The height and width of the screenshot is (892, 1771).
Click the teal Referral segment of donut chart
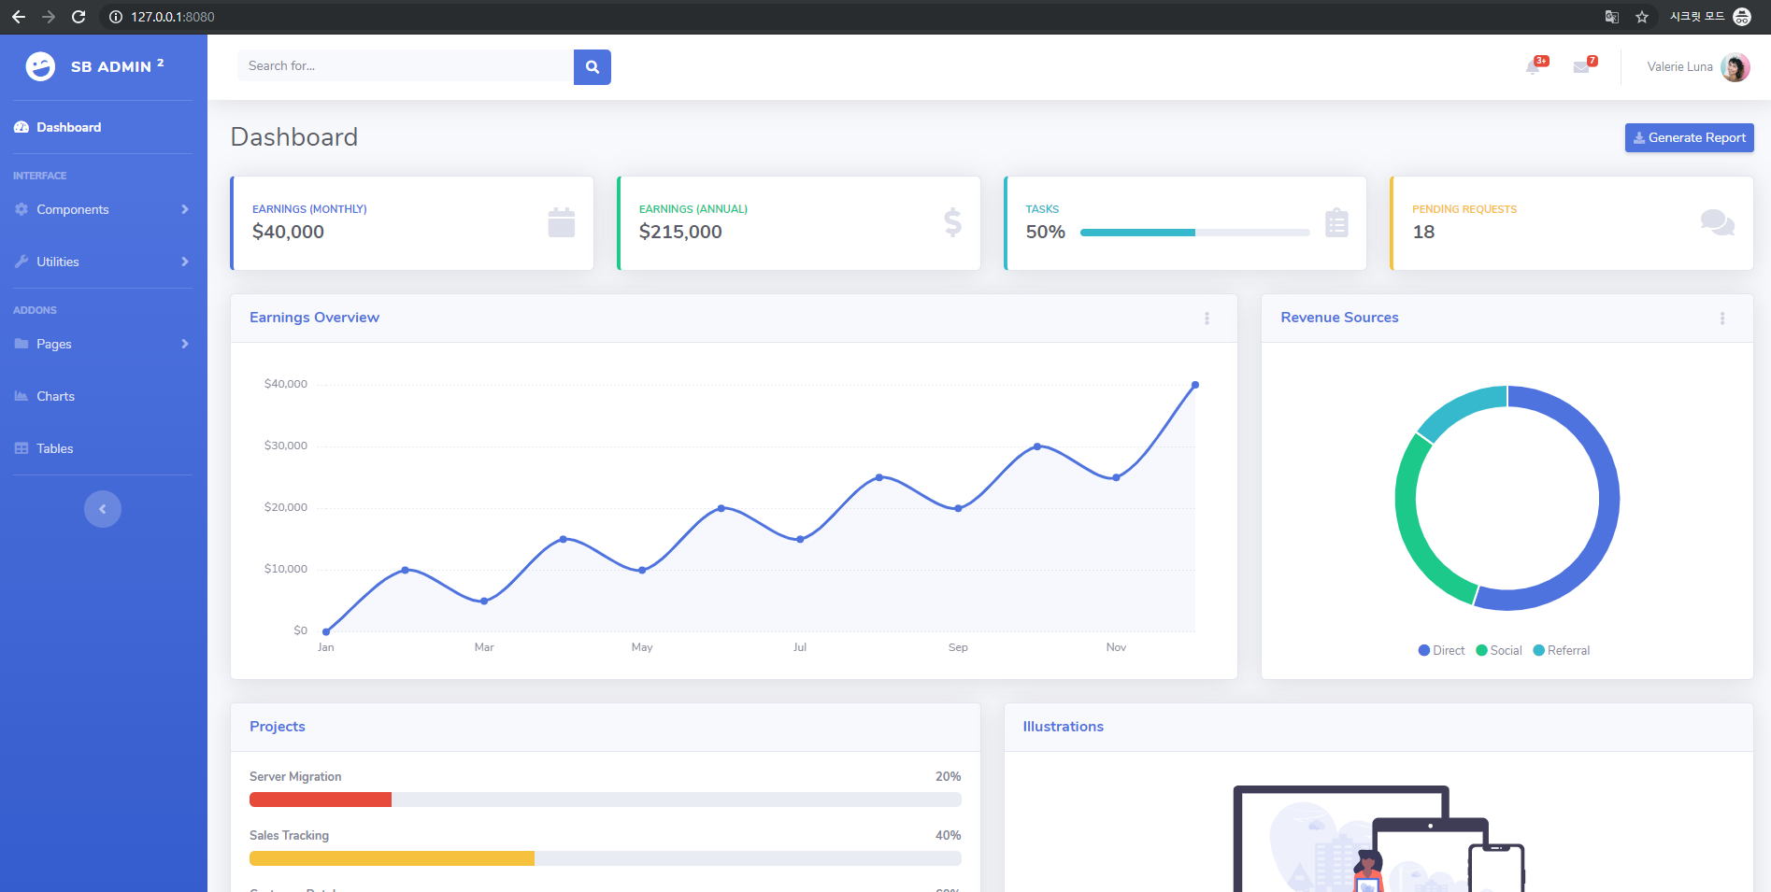click(x=1463, y=406)
